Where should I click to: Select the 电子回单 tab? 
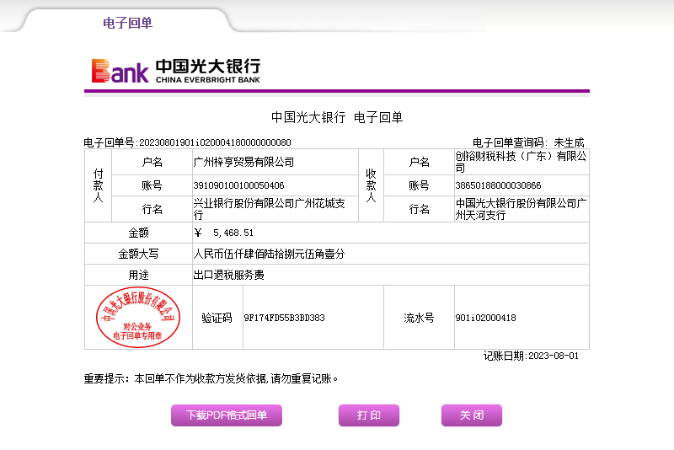click(128, 23)
